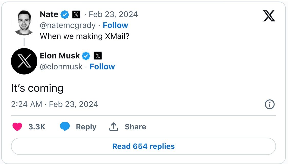
Task: Open the @natemcgrady handle link
Action: (68, 25)
